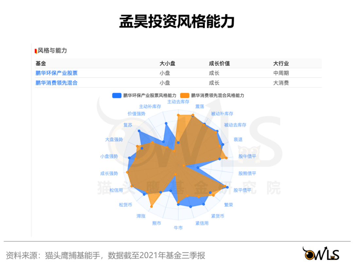Click the 被动补库存 radar axis label
The height and width of the screenshot is (267, 353).
coord(222,114)
